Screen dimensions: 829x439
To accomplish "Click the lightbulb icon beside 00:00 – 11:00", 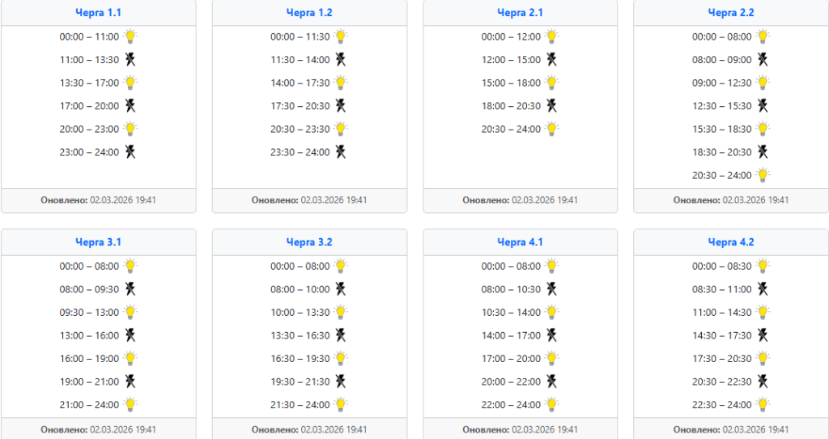I will coord(130,36).
